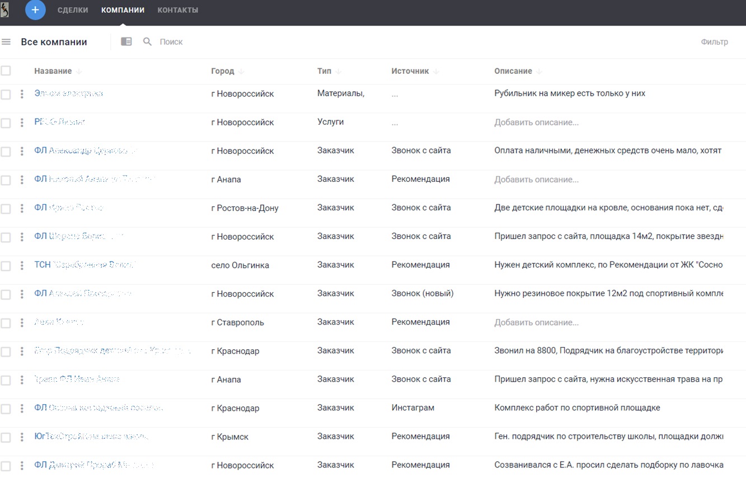This screenshot has width=746, height=478.
Task: Switch to the Сделки tab
Action: (x=73, y=10)
